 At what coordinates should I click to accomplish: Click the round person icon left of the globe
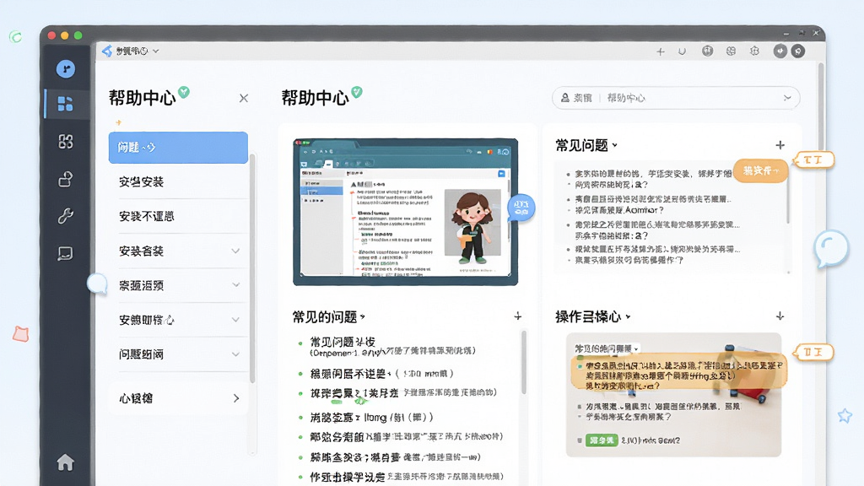pos(708,51)
